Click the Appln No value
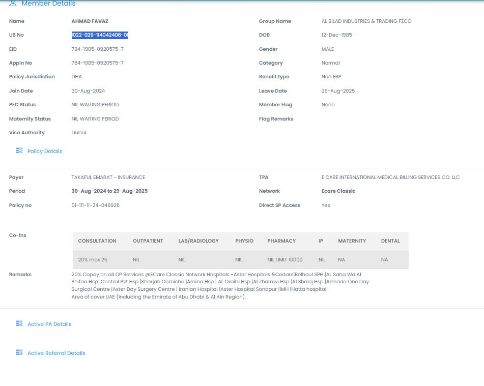484x386 pixels. (97, 63)
